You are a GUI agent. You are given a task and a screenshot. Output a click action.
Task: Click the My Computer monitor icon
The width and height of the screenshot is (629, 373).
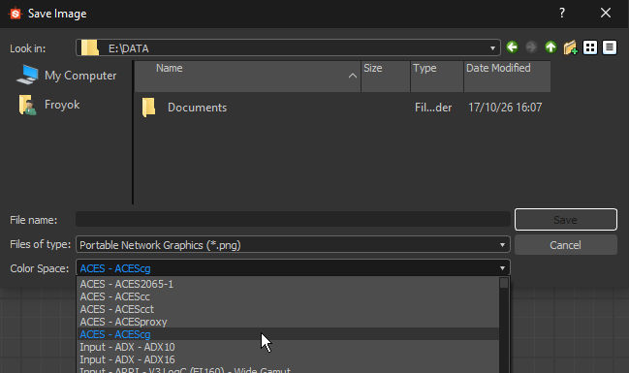[27, 75]
